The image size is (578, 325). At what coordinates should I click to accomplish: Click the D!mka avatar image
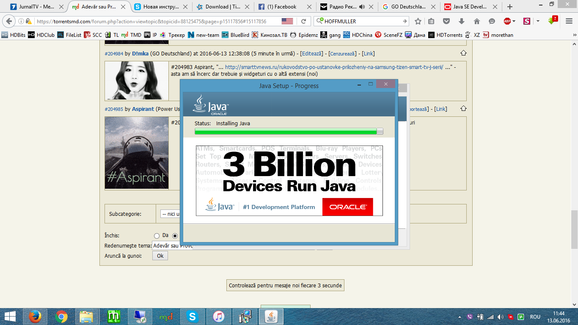tap(137, 80)
